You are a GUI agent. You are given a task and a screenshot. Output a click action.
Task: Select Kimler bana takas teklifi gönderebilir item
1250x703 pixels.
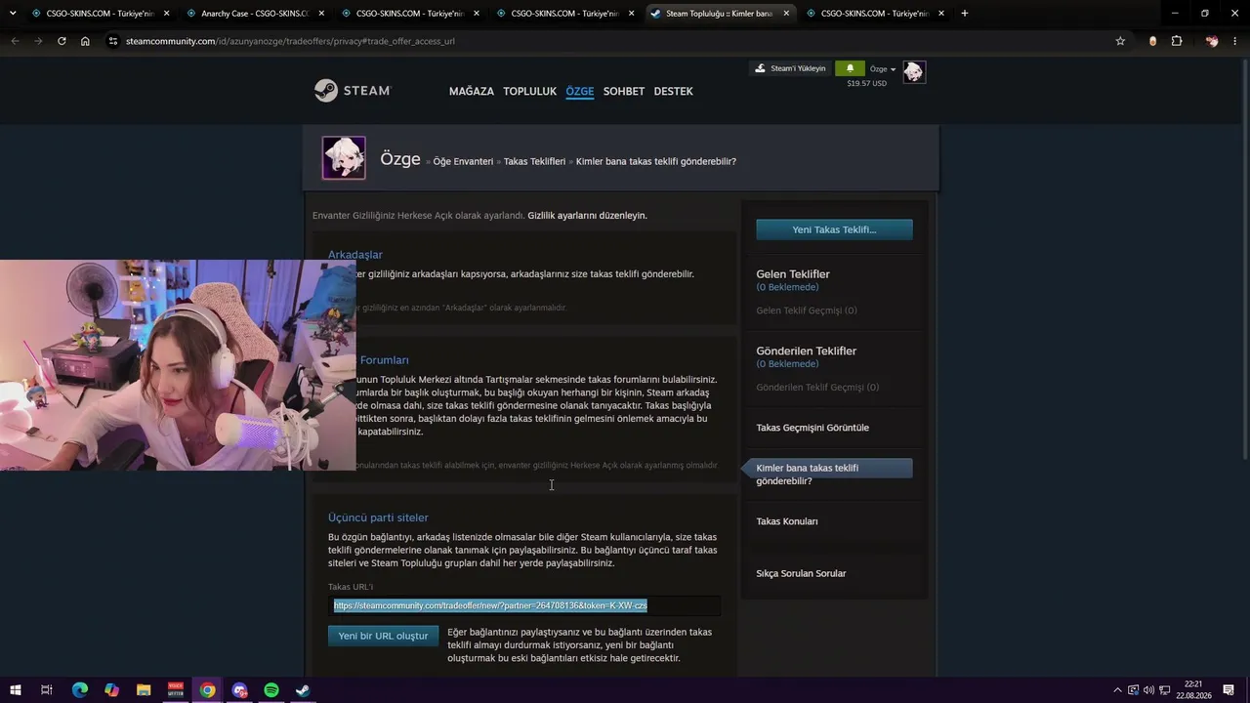tap(827, 475)
